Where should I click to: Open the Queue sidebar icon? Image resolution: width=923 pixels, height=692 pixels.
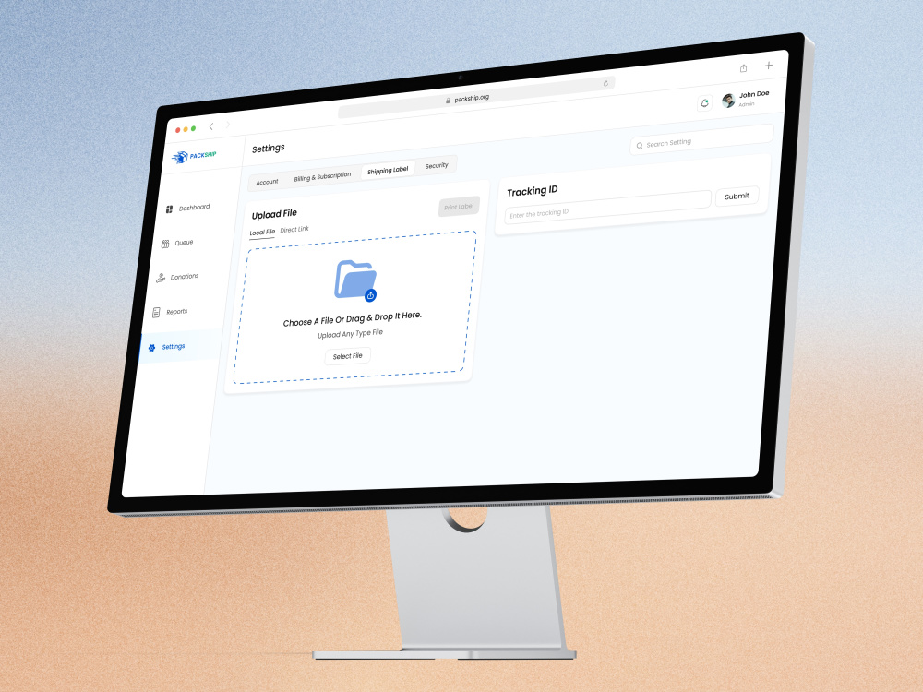pos(165,244)
